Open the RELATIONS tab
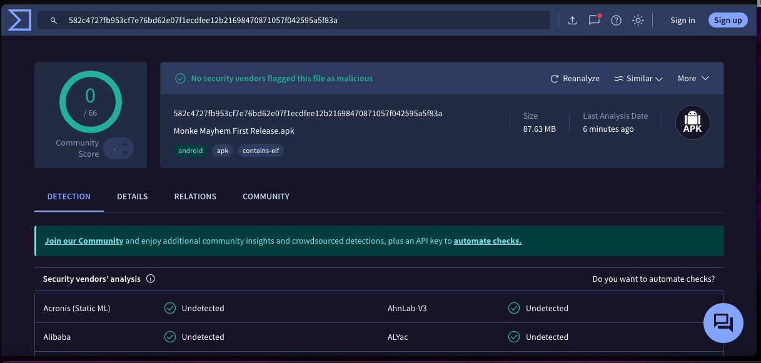 pos(195,196)
